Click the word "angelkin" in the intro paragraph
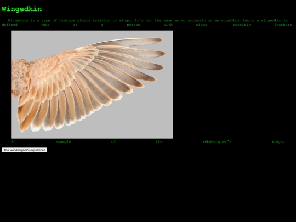The width and height of the screenshot is (296, 222). point(231,21)
